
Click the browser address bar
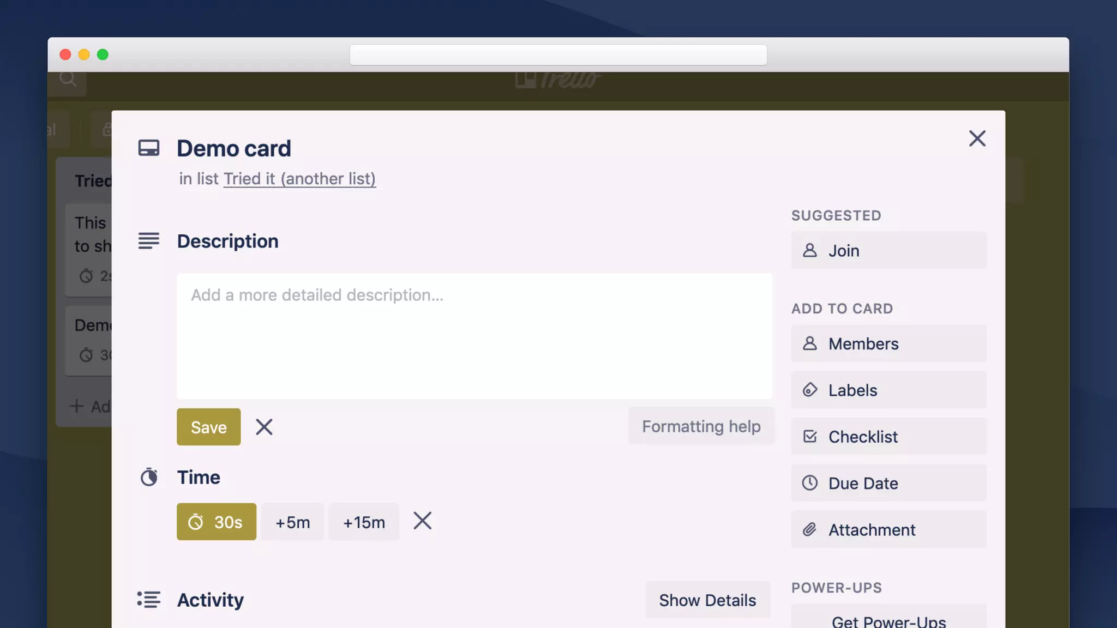pyautogui.click(x=558, y=55)
